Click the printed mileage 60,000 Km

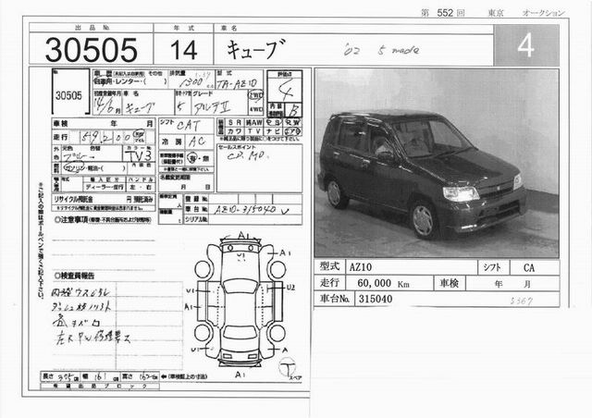click(x=383, y=283)
